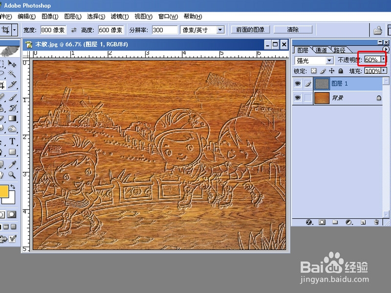Swap foreground and background colors

tap(13, 187)
